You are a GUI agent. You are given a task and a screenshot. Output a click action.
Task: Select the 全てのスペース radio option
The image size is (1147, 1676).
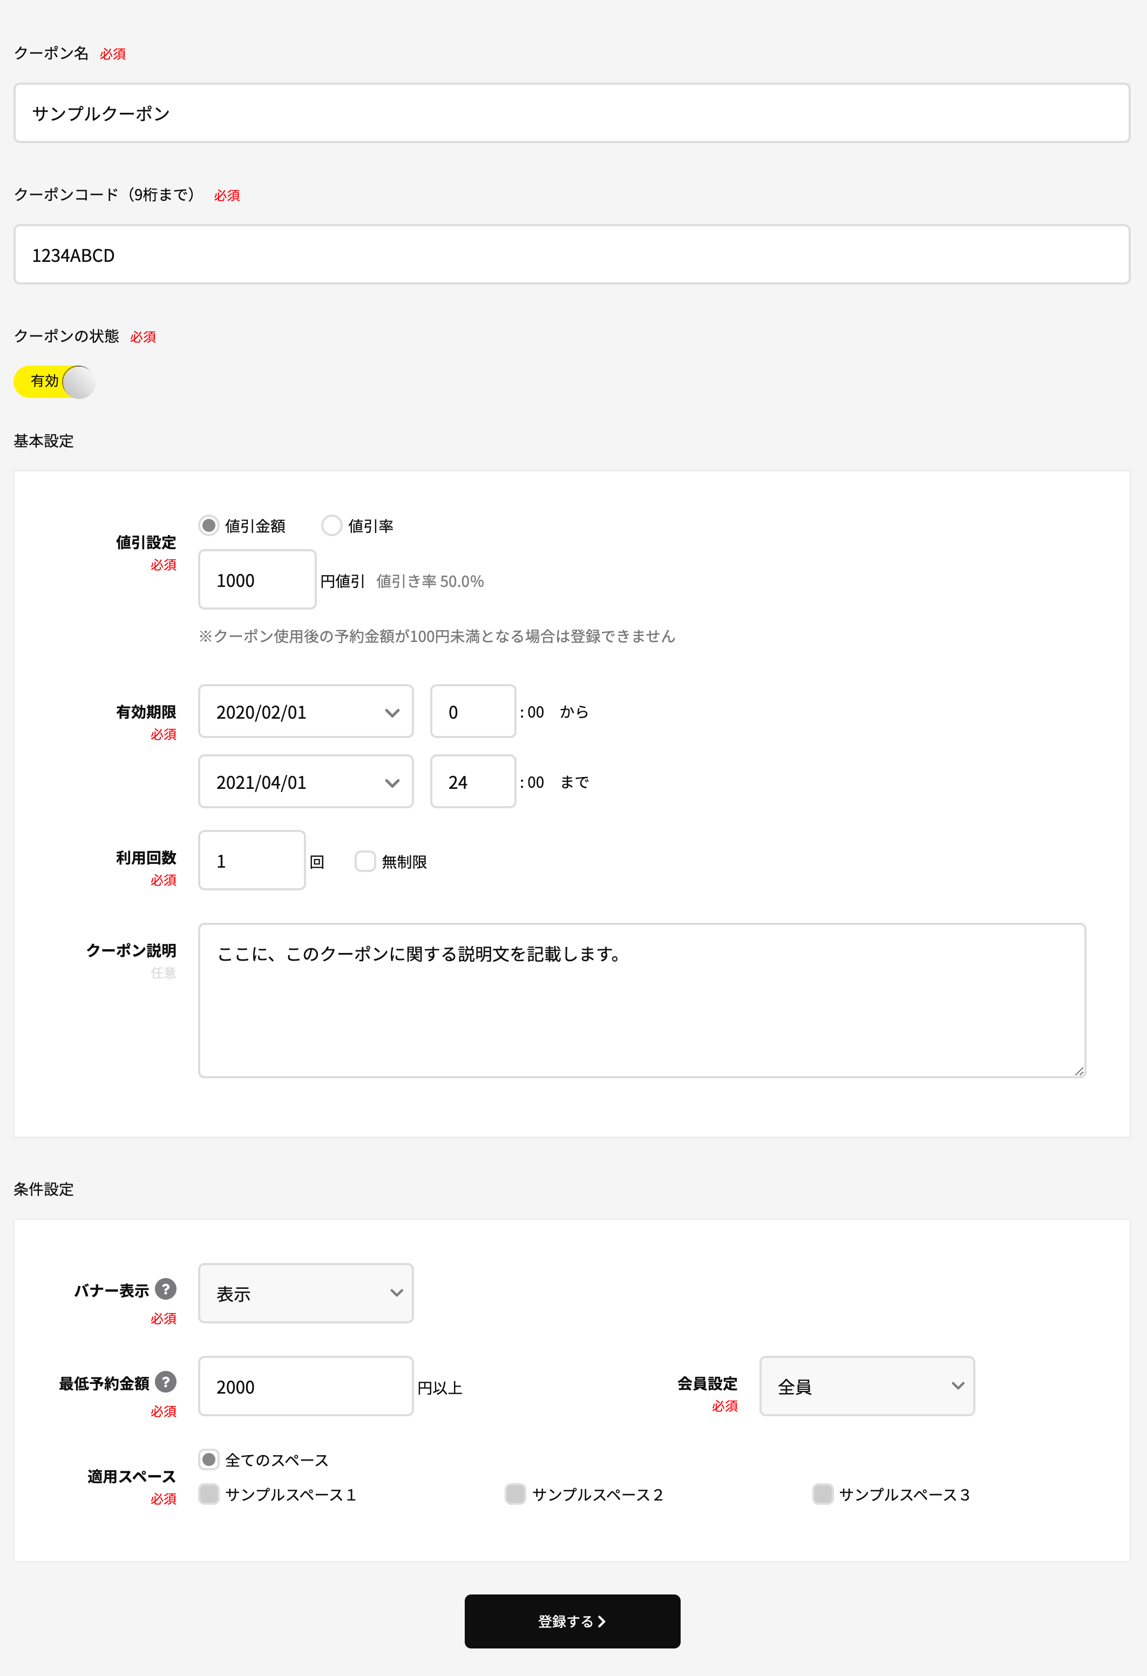click(x=209, y=1459)
